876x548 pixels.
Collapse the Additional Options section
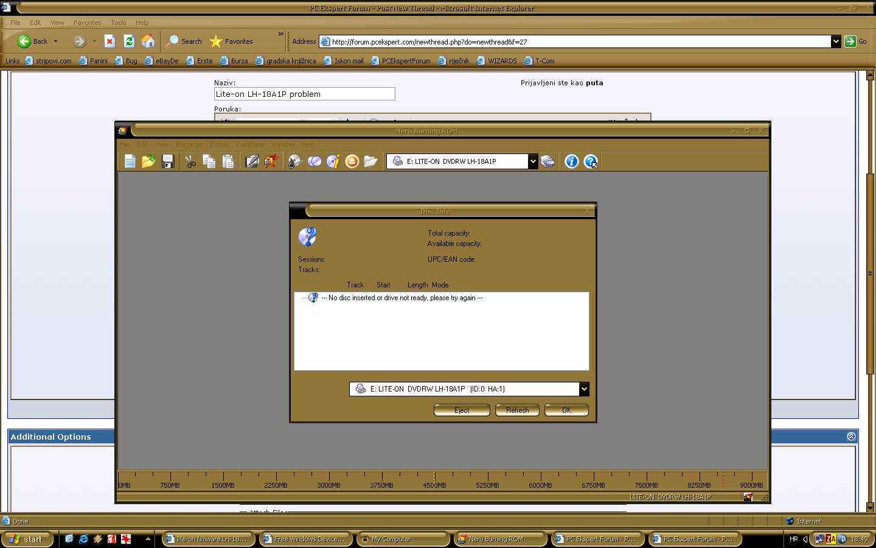[851, 437]
